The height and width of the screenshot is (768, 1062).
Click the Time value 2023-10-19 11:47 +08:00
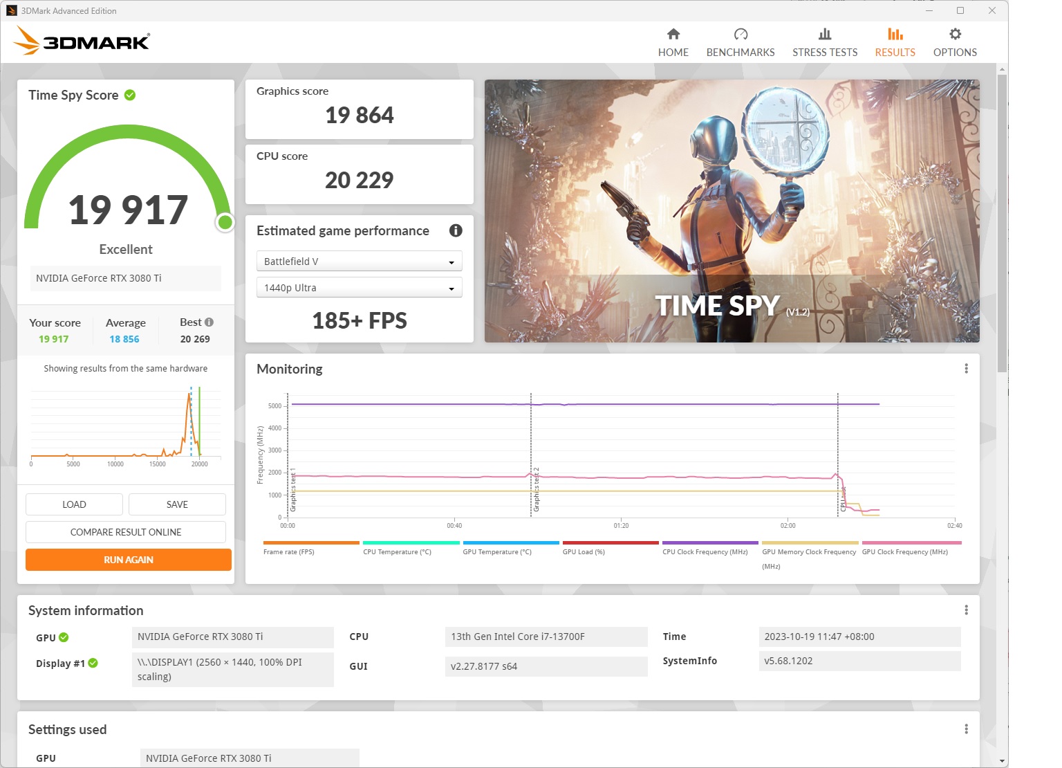click(x=859, y=637)
